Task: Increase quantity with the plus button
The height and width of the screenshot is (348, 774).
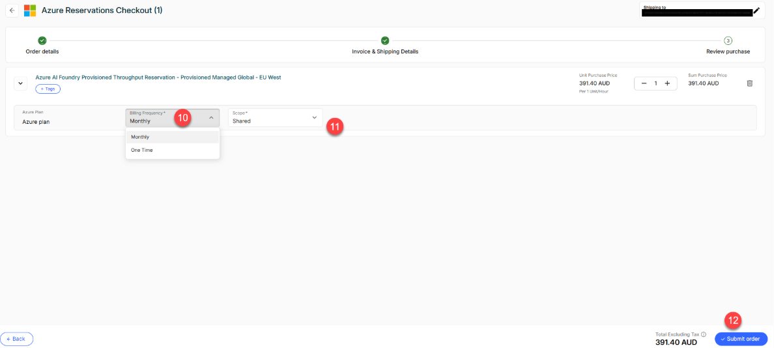Action: [x=667, y=83]
